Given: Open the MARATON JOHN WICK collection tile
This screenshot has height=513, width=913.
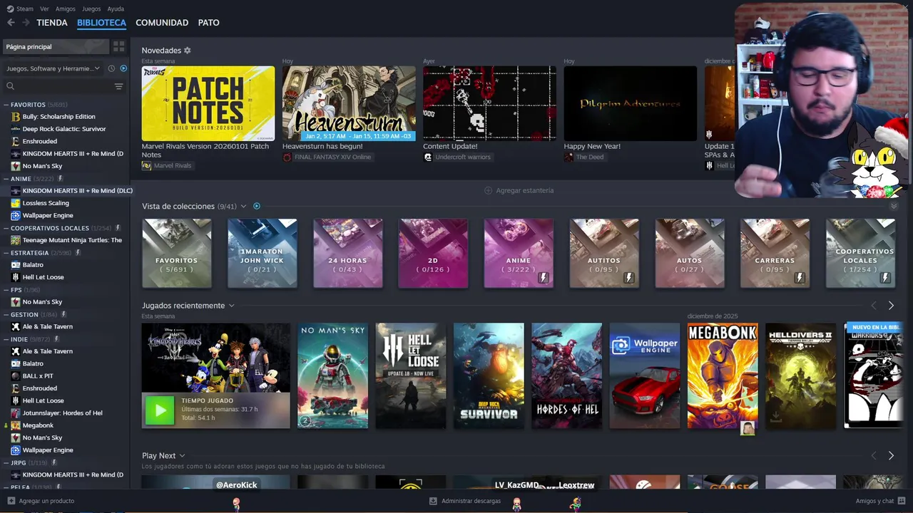Looking at the screenshot, I should pos(262,254).
